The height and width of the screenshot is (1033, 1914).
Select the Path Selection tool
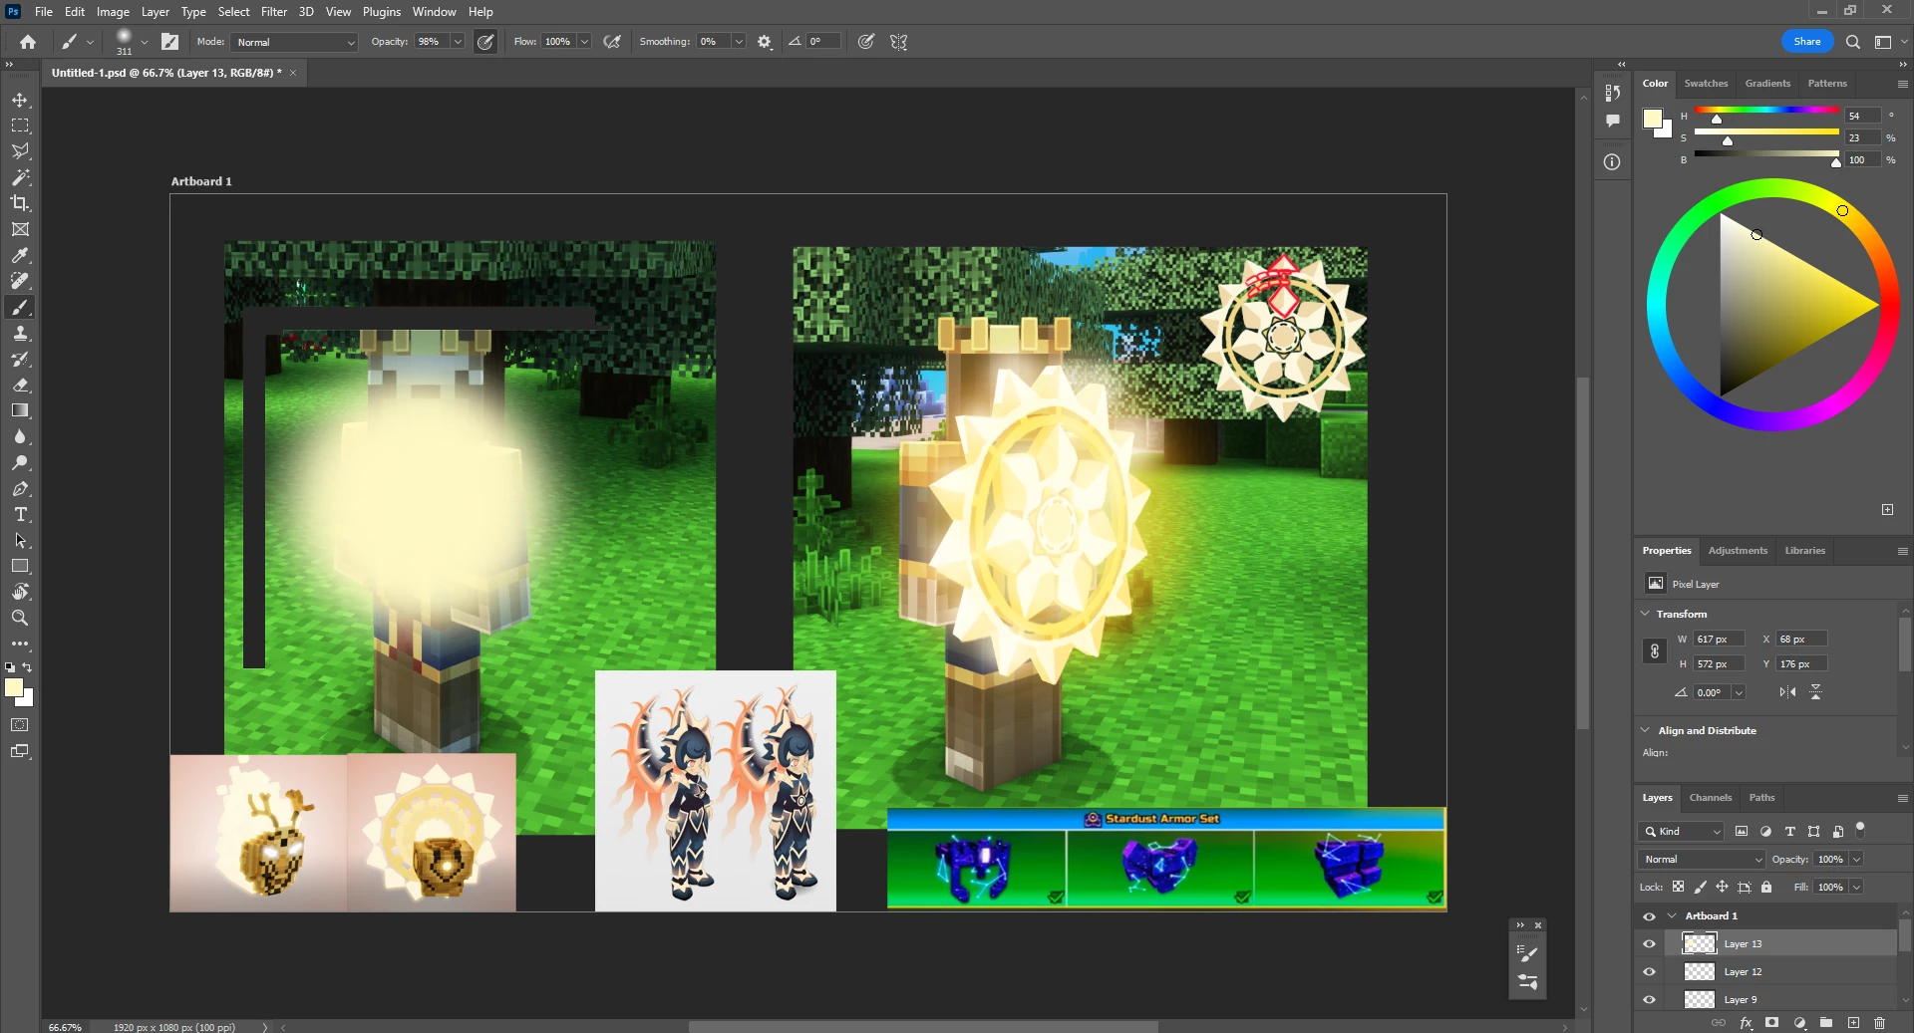tap(20, 540)
